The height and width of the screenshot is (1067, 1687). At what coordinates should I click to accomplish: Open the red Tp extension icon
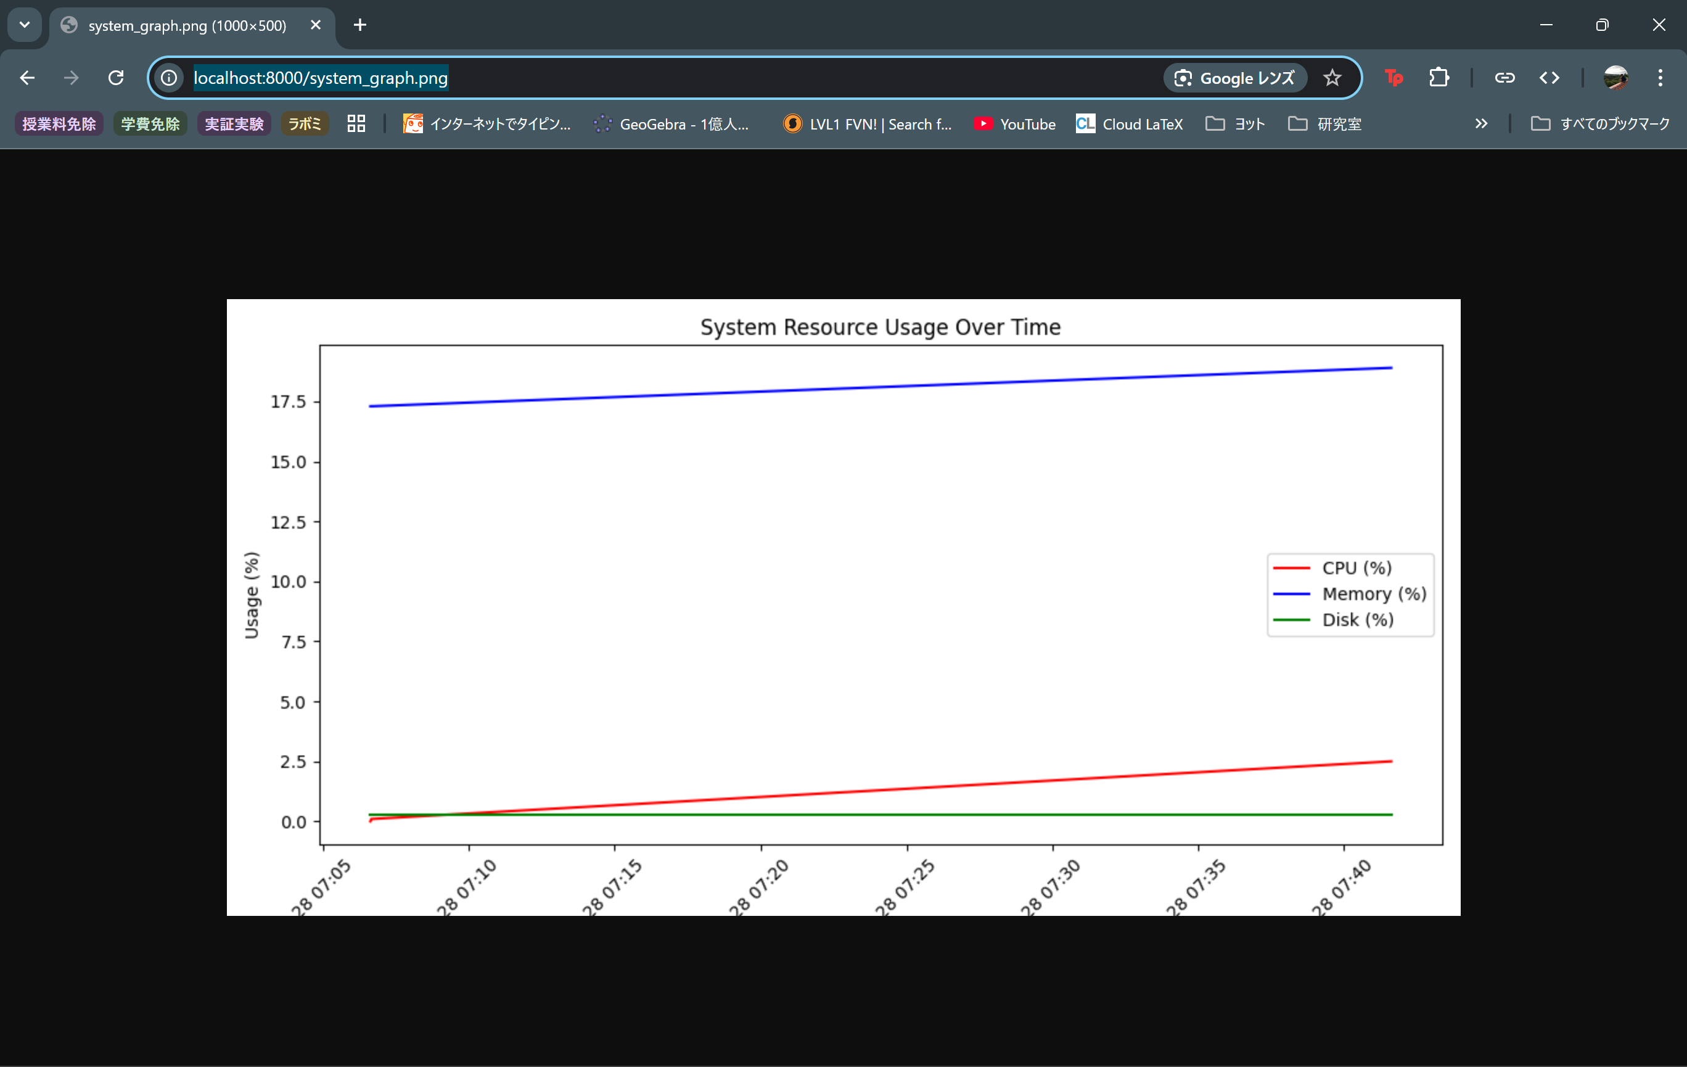[x=1394, y=78]
